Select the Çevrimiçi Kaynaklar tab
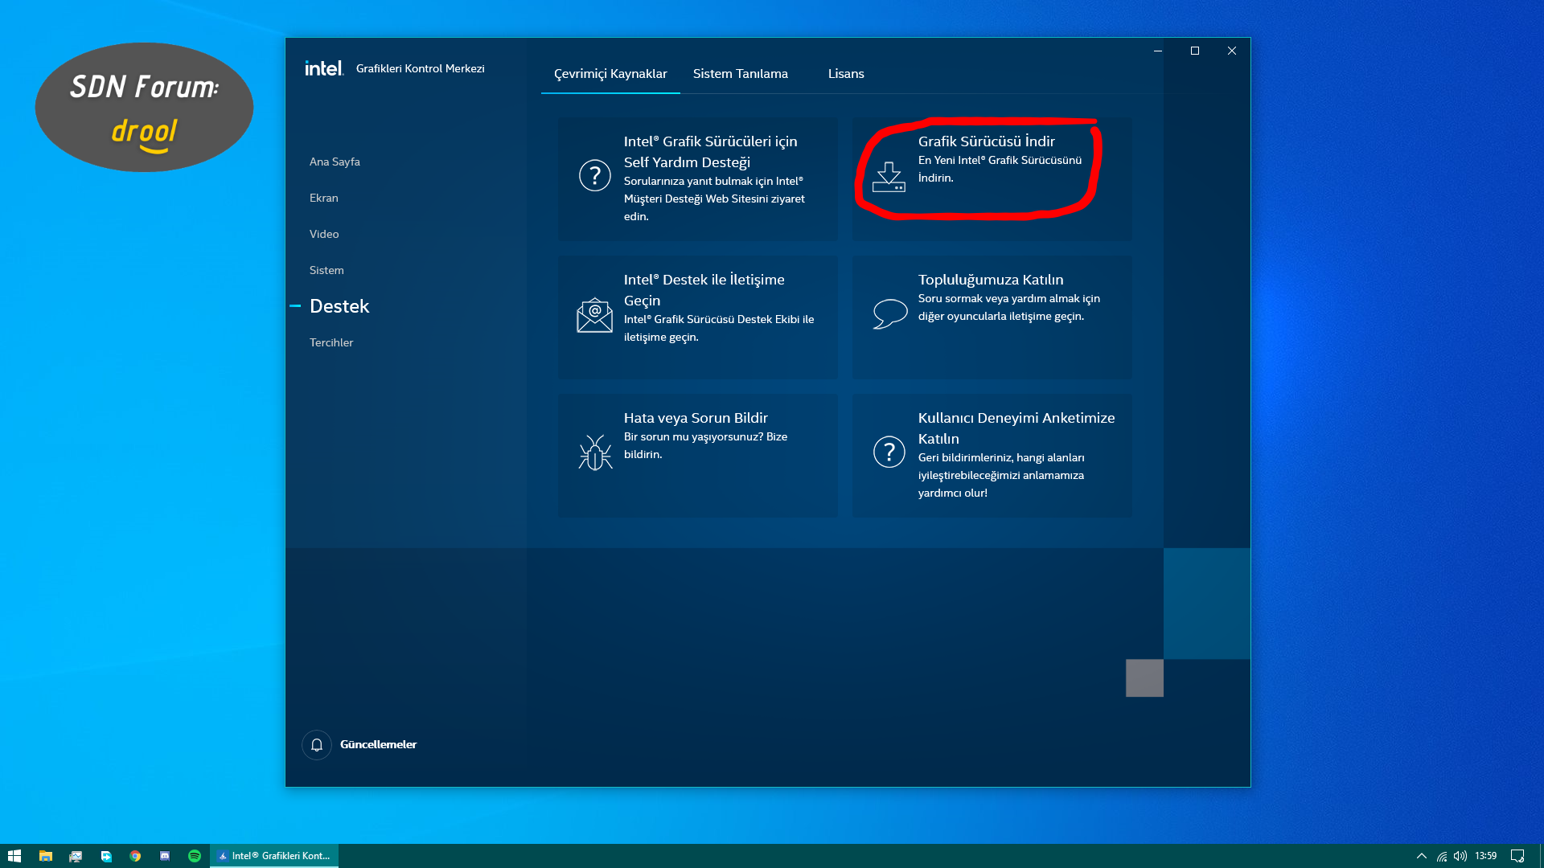1544x868 pixels. pyautogui.click(x=610, y=74)
